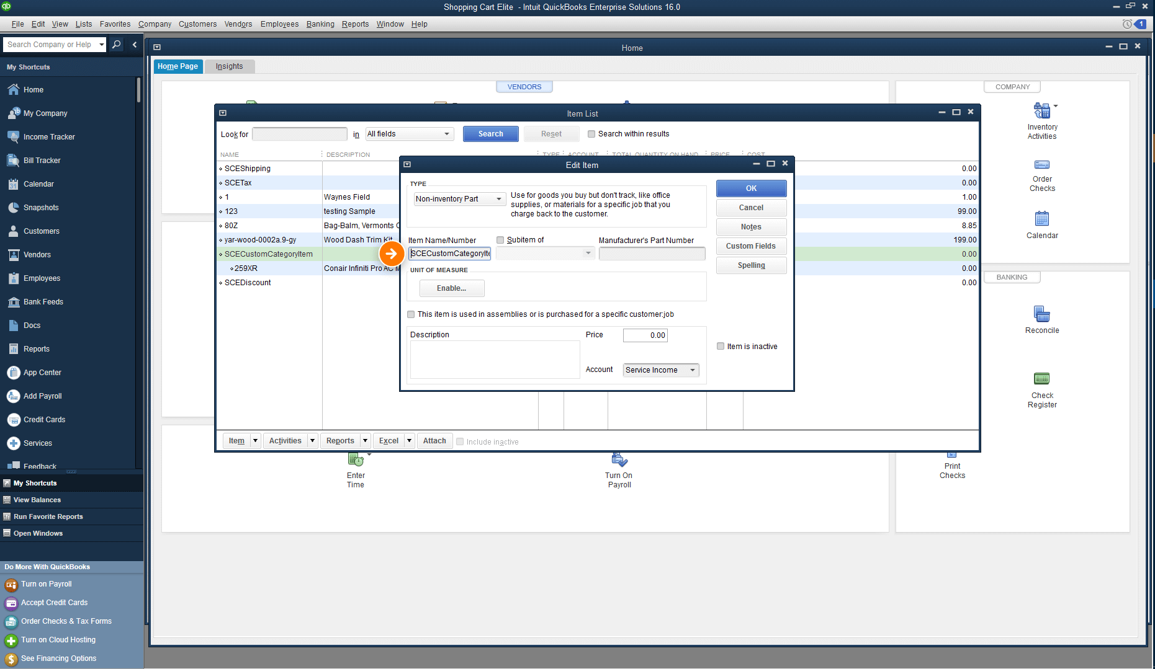Toggle Search within results checkbox
1155x669 pixels.
(x=591, y=134)
